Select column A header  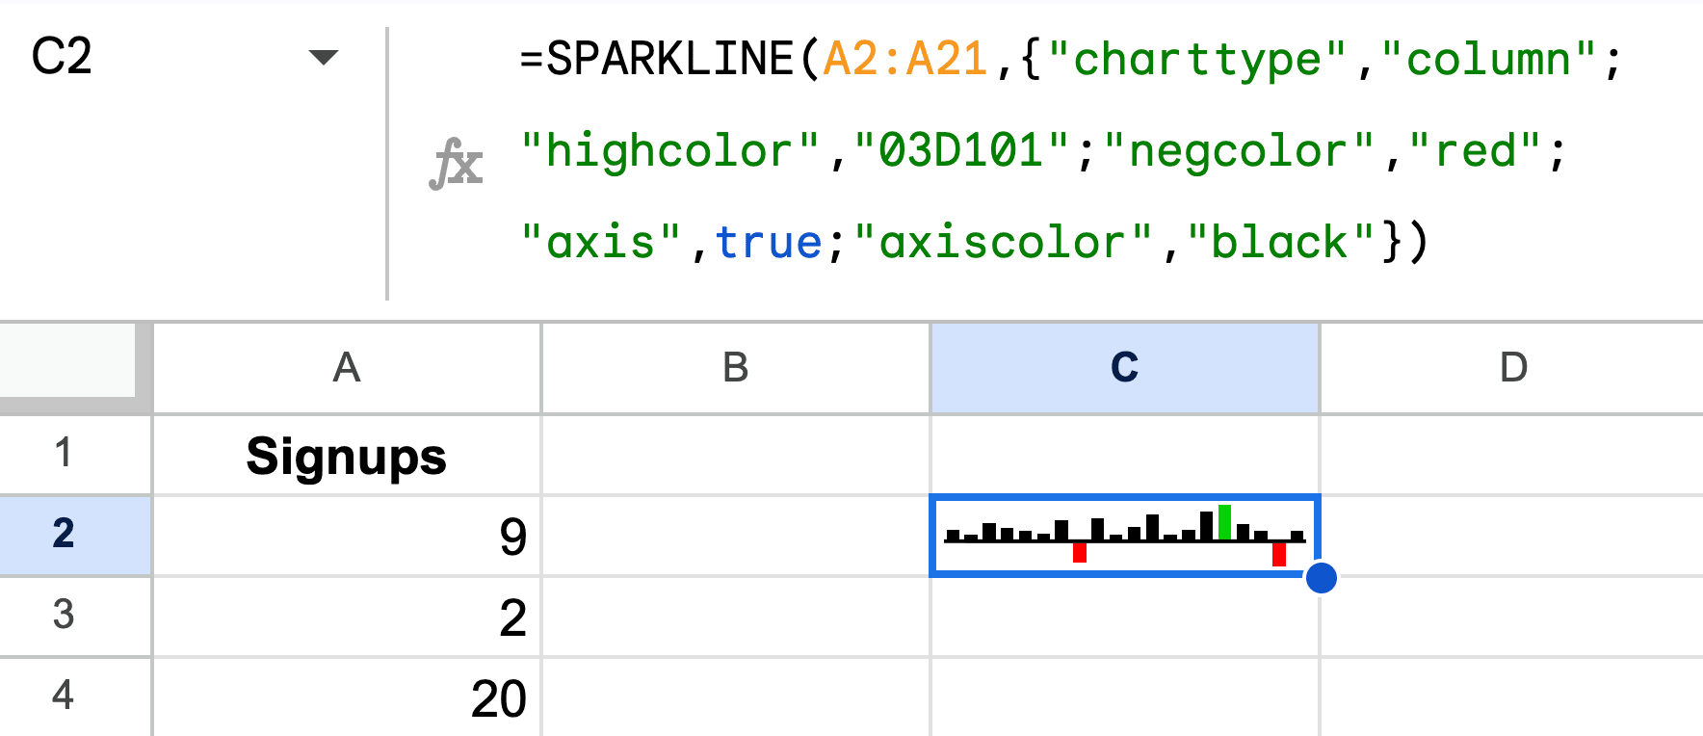click(347, 368)
